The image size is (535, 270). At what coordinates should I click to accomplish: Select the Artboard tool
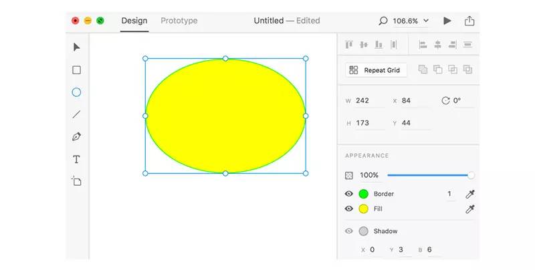click(x=76, y=181)
